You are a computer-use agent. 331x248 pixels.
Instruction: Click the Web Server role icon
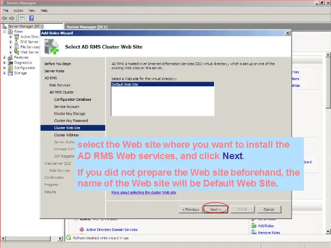(17, 52)
